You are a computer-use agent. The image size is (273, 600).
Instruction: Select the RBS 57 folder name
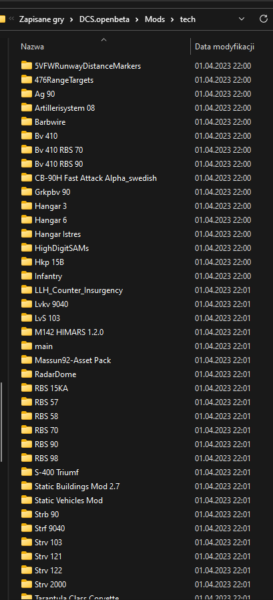[x=46, y=402]
